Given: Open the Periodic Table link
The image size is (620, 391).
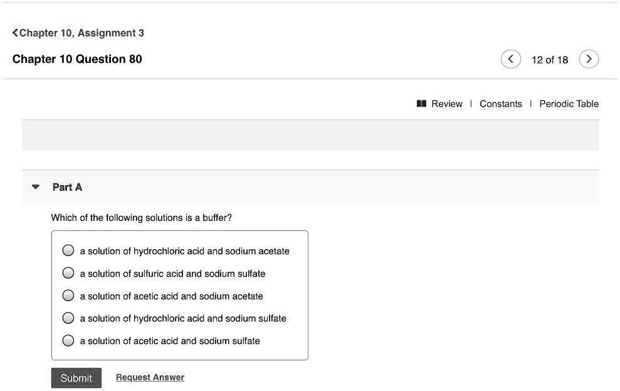Looking at the screenshot, I should tap(569, 104).
